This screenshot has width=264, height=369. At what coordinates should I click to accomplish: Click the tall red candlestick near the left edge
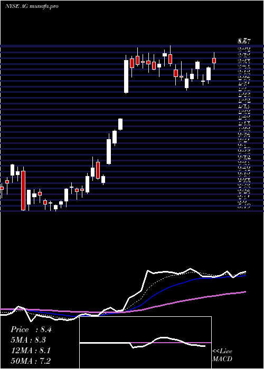click(x=23, y=190)
